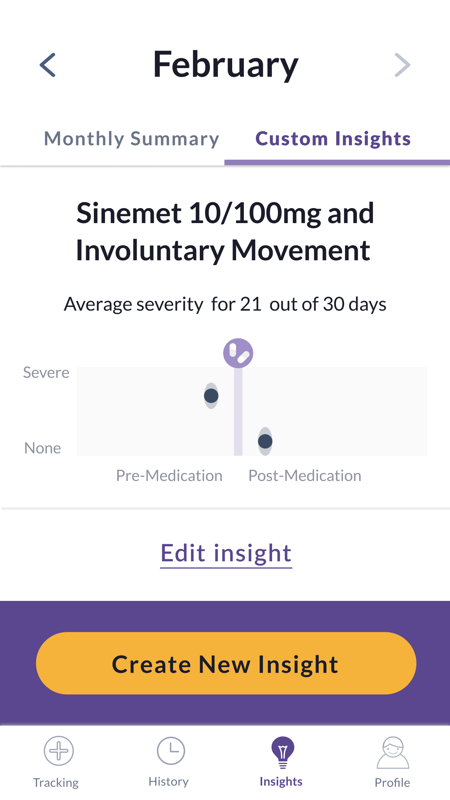This screenshot has width=450, height=800.
Task: Open Profile via the person icon
Action: 393,753
